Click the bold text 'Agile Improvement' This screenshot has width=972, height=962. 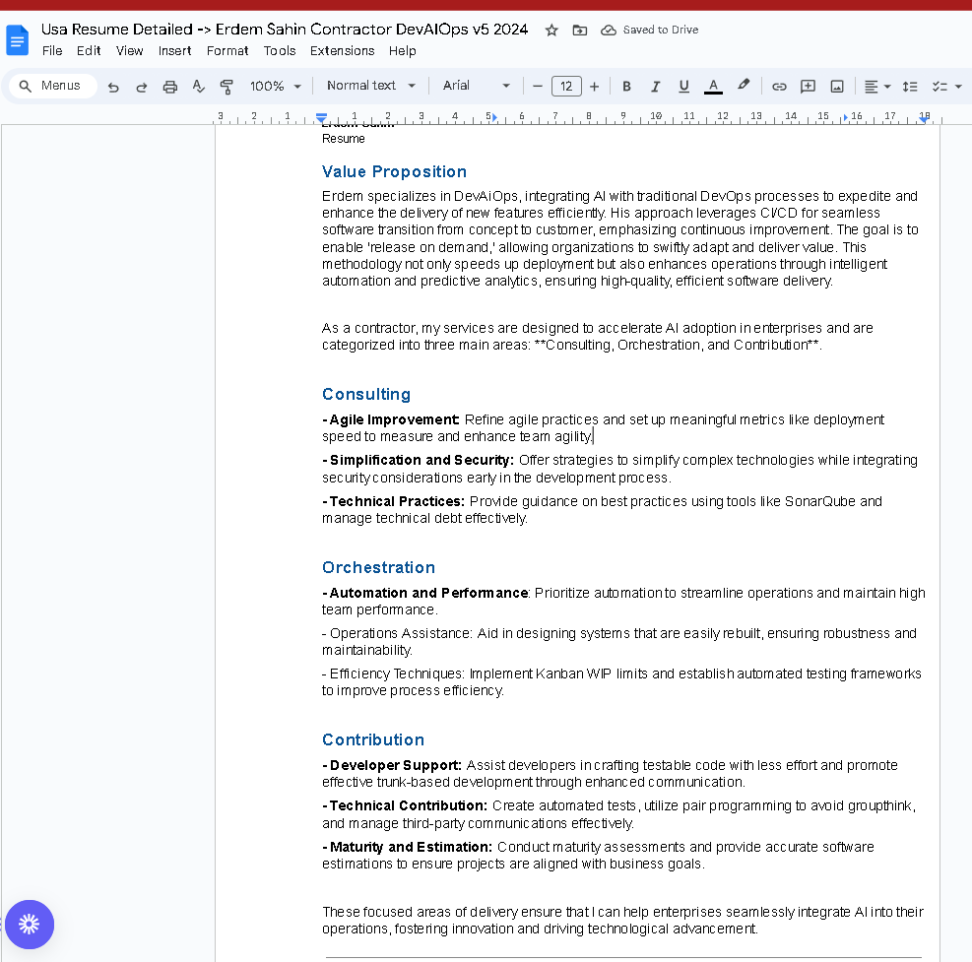tap(394, 419)
